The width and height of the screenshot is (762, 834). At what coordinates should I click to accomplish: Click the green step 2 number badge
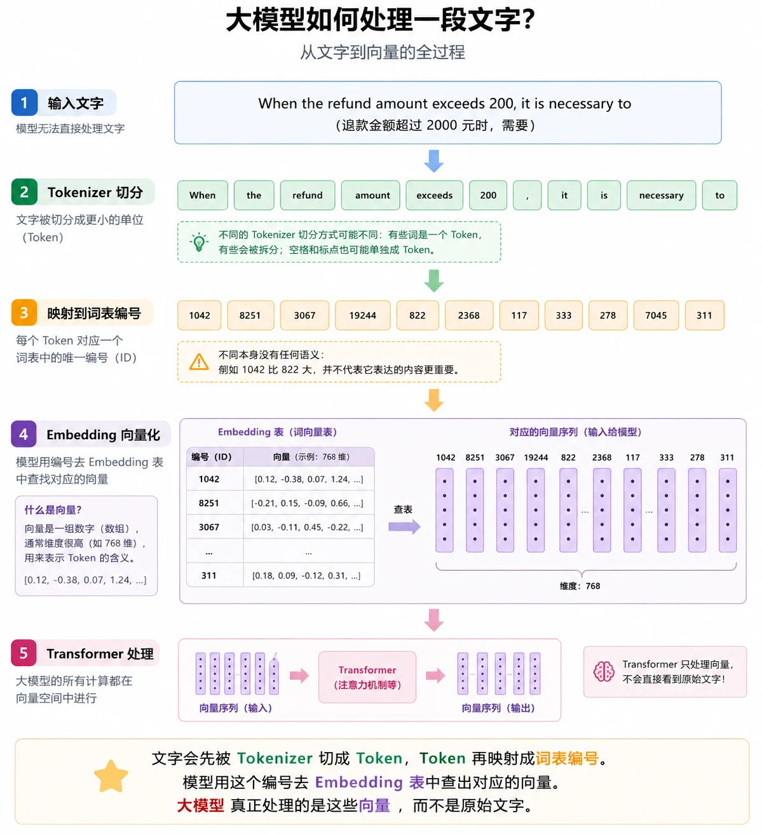24,192
